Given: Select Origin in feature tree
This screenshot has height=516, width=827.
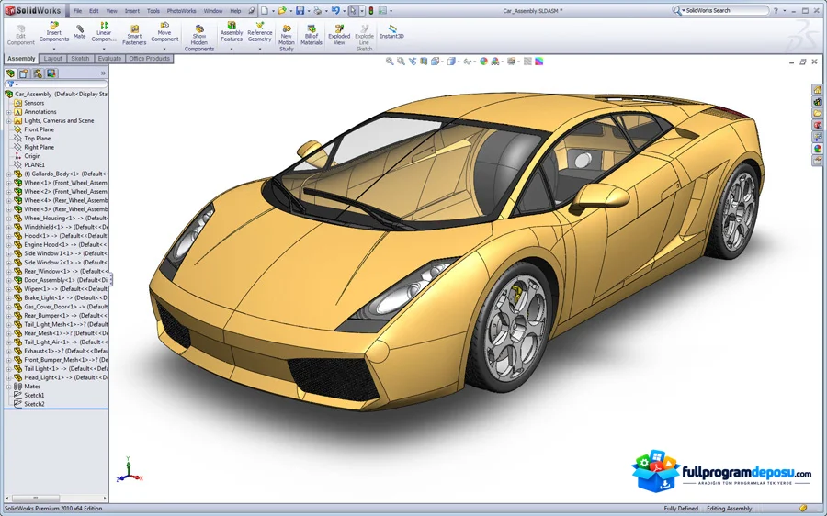Looking at the screenshot, I should pos(32,156).
